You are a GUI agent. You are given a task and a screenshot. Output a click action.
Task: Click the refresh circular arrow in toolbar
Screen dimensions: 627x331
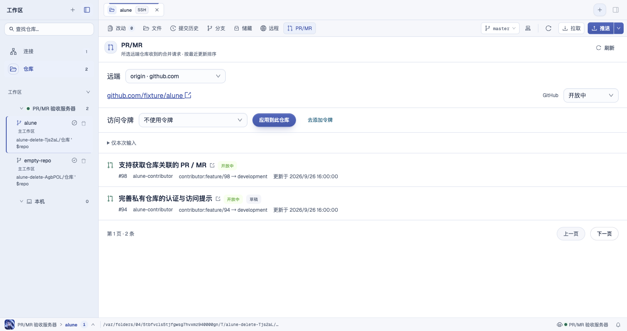548,28
